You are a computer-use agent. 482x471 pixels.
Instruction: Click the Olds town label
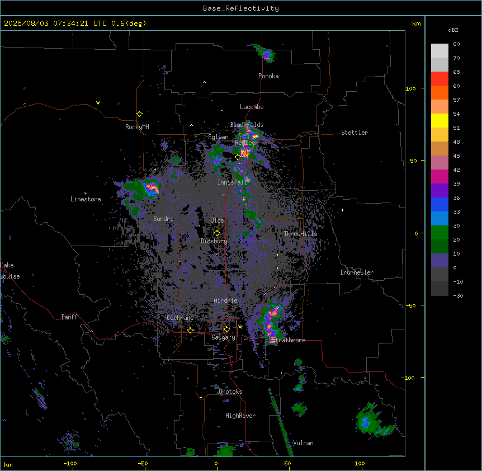tap(217, 220)
